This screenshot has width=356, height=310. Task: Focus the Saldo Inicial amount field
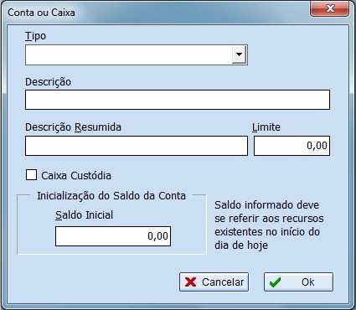pyautogui.click(x=113, y=236)
